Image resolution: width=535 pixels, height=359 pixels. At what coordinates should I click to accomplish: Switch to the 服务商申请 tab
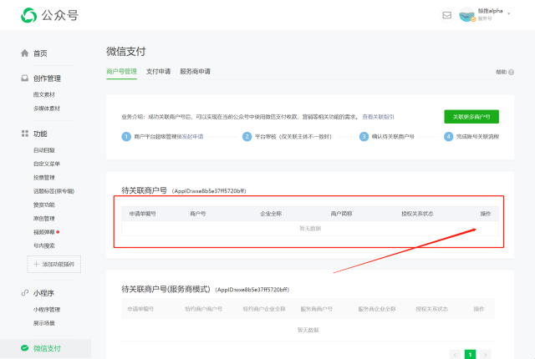[195, 72]
